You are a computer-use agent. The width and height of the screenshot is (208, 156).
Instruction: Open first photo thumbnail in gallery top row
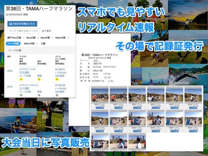pyautogui.click(x=99, y=95)
